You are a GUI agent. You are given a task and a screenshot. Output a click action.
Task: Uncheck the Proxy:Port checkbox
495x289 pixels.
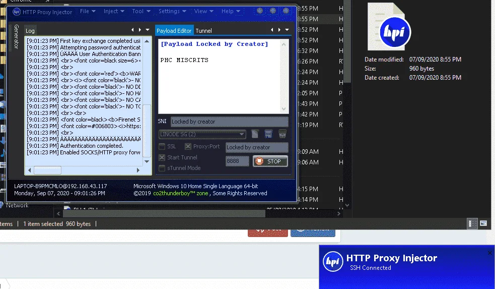point(188,146)
